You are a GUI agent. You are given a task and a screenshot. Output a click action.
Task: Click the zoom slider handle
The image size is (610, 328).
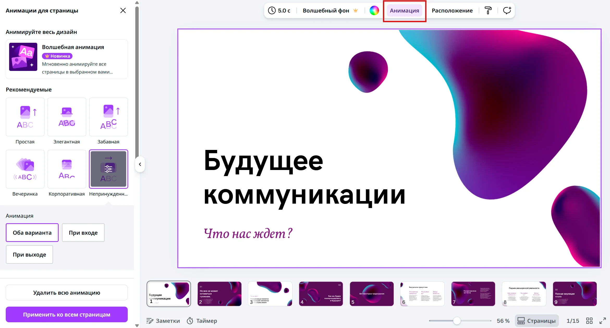click(x=457, y=321)
